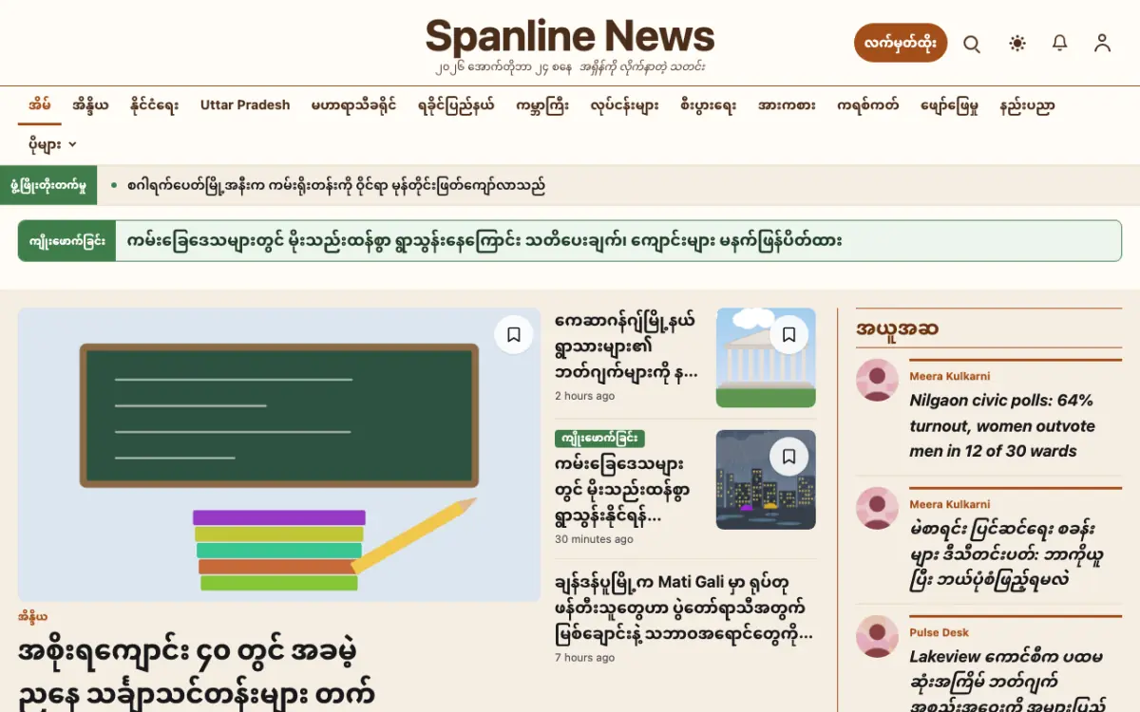Click the '7 hours ago' timestamp

[x=584, y=657]
